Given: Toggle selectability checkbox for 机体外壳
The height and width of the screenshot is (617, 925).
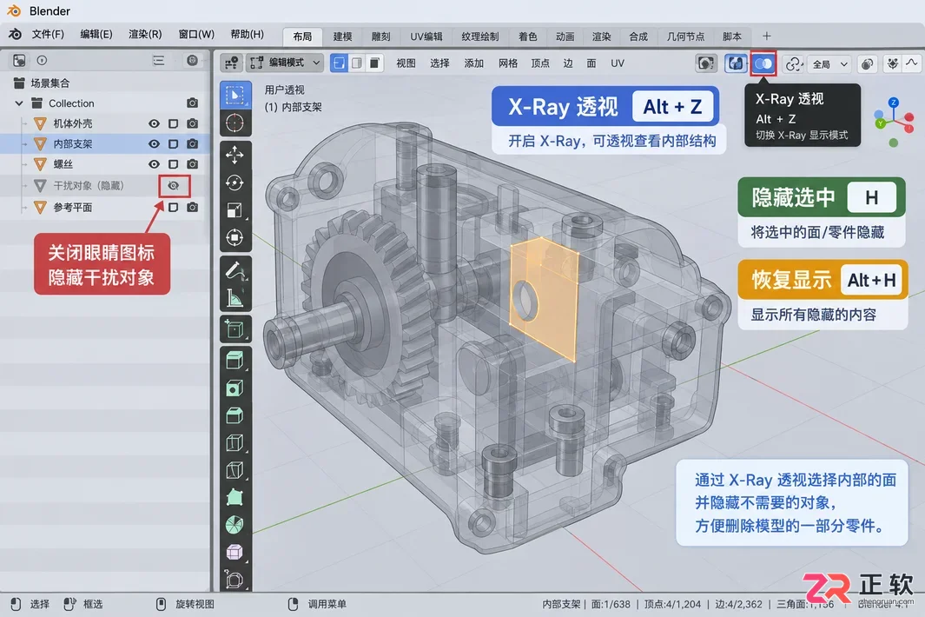Looking at the screenshot, I should click(x=174, y=123).
